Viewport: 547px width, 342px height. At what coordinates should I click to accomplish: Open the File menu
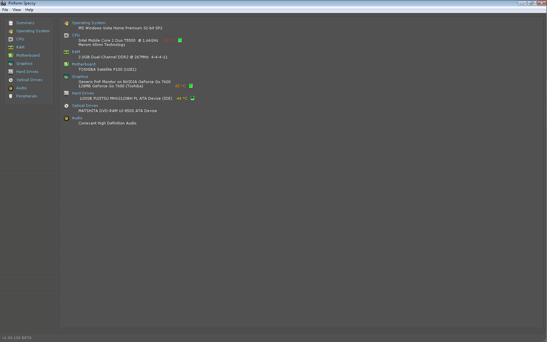coord(5,10)
